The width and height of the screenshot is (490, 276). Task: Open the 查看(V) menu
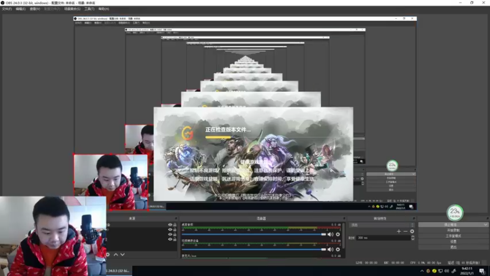click(35, 9)
